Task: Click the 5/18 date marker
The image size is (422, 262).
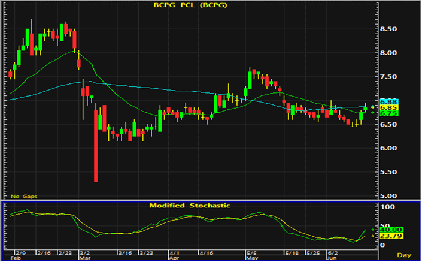Action: pos(292,253)
